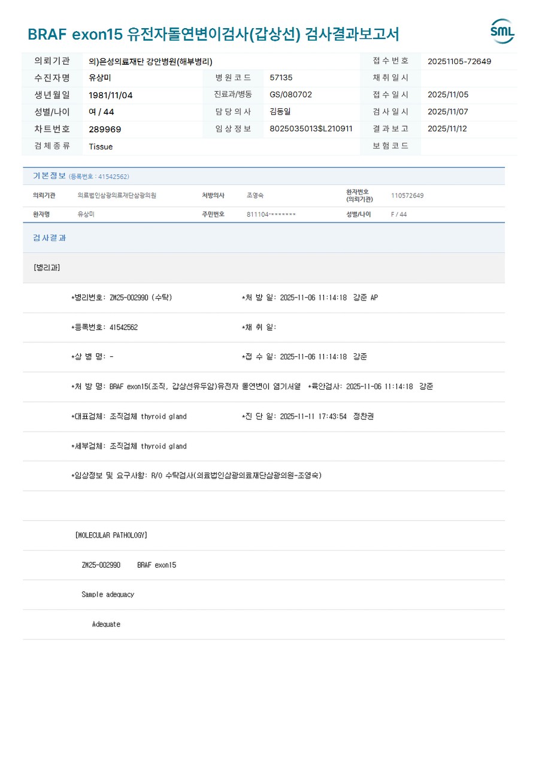Click the '*채 취 일:' line in results
Viewport: 539px width, 761px height.
pyautogui.click(x=259, y=328)
